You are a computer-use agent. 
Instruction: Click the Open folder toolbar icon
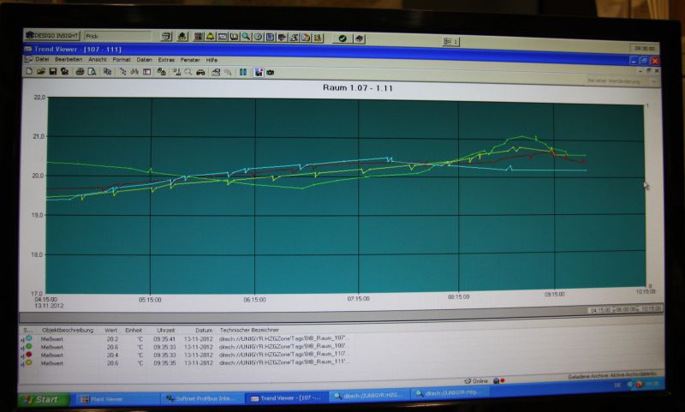[x=40, y=72]
